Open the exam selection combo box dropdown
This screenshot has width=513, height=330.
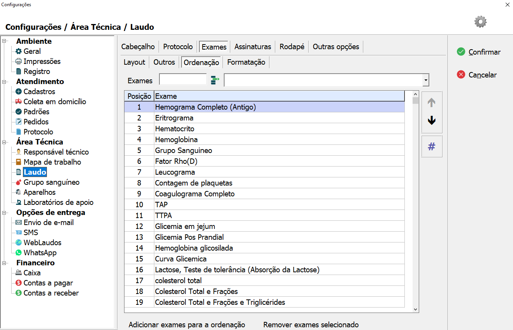pos(426,81)
